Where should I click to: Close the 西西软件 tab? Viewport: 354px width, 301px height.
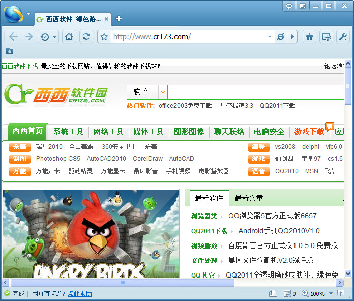[107, 19]
